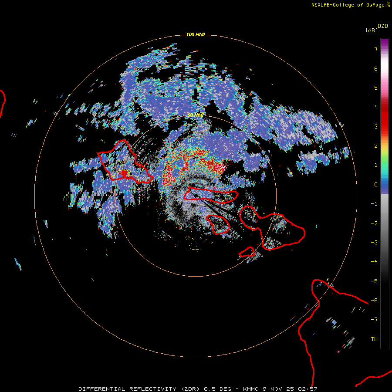Click the 6 value on the color scale
This screenshot has width=392, height=392.
(376, 68)
